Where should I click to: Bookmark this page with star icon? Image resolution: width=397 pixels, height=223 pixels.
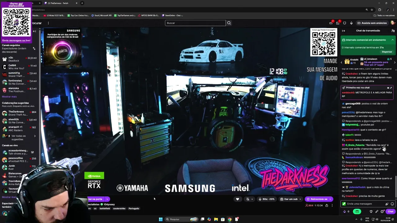(372, 10)
